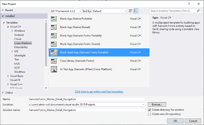The image size is (204, 125).
Task: Expand the Visual Basic tree node
Action: [8, 76]
